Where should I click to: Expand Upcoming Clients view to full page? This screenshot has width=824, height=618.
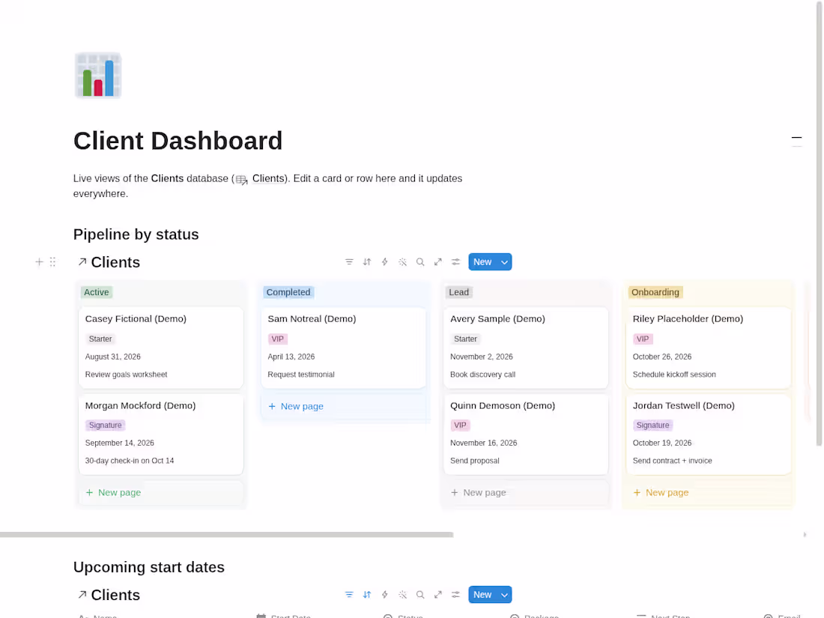pos(437,594)
